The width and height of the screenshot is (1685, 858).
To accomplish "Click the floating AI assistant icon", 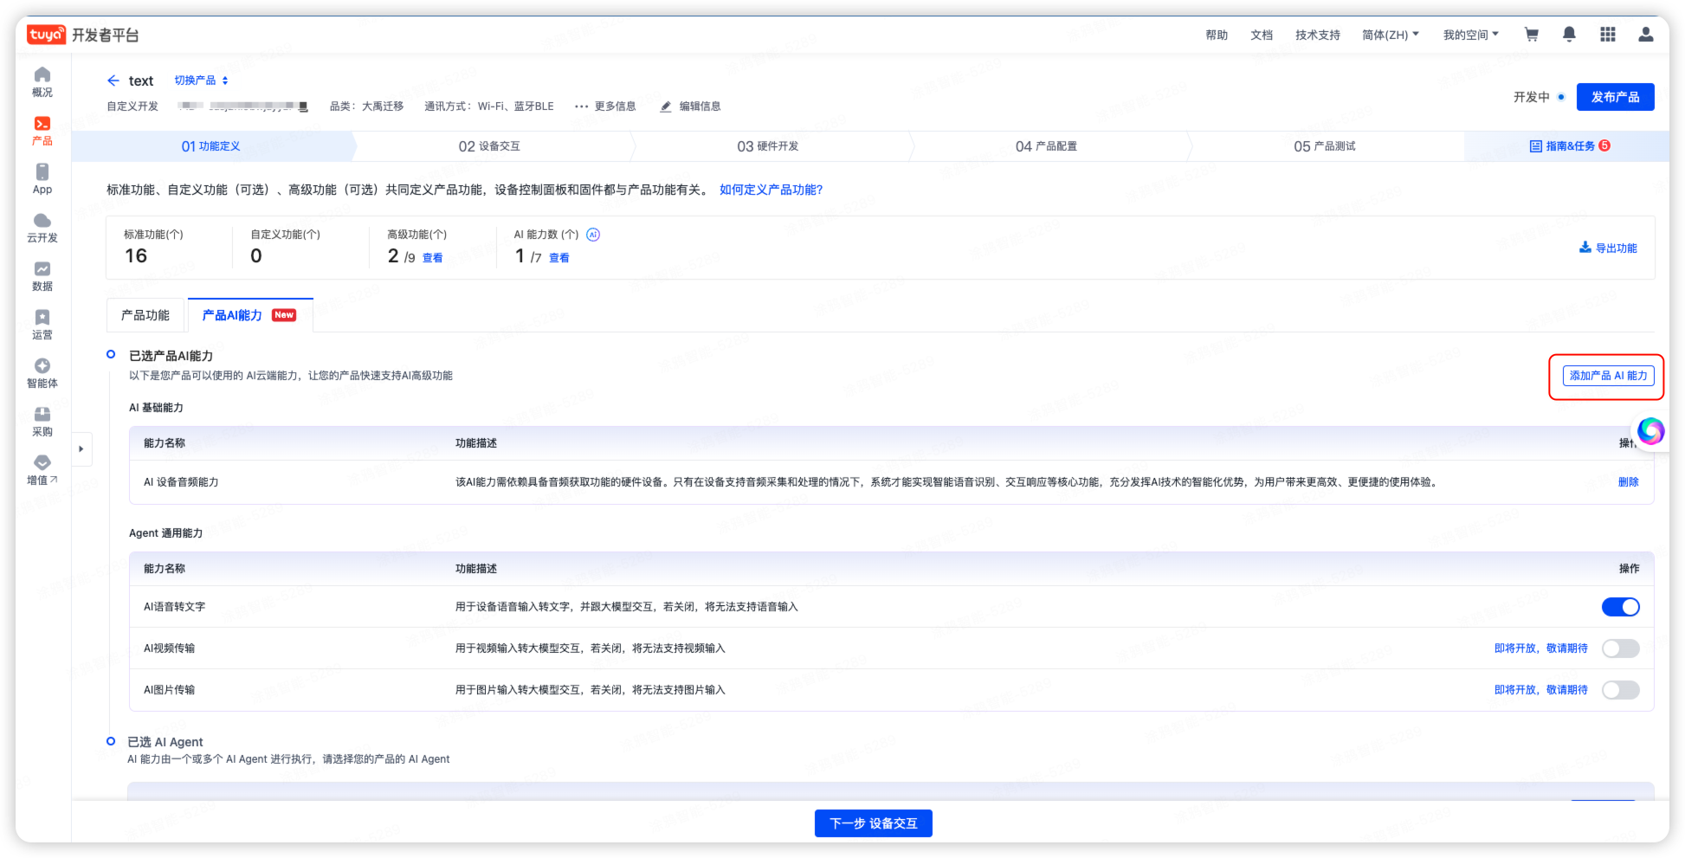I will click(x=1650, y=430).
